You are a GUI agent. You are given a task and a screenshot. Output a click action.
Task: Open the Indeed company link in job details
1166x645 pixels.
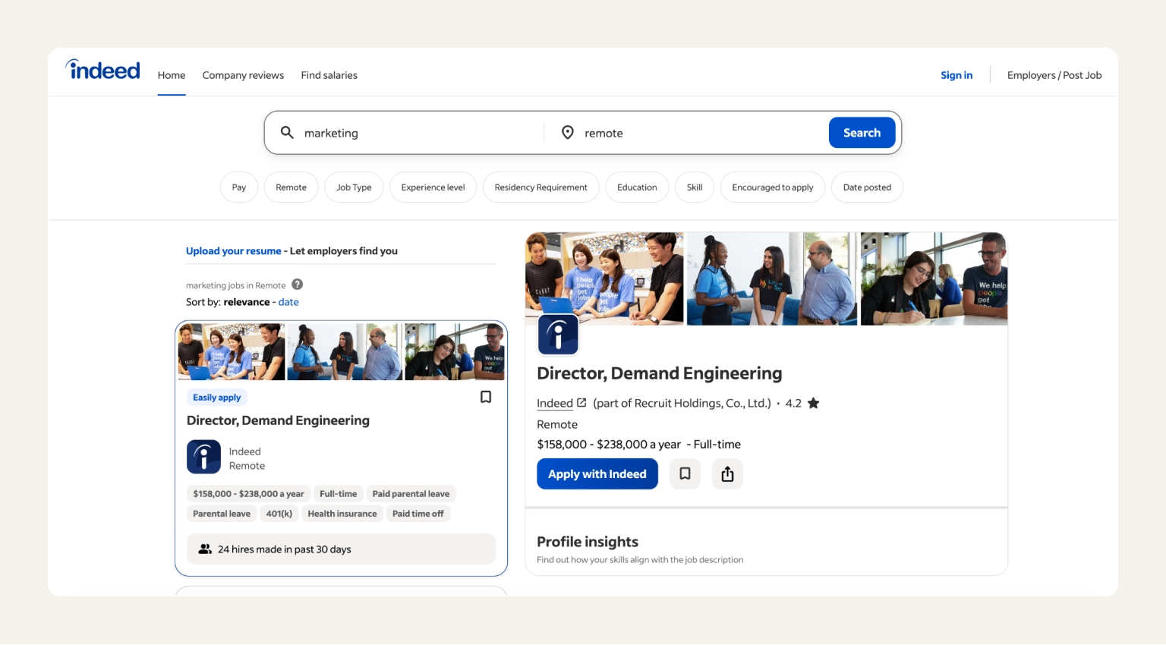click(x=555, y=403)
